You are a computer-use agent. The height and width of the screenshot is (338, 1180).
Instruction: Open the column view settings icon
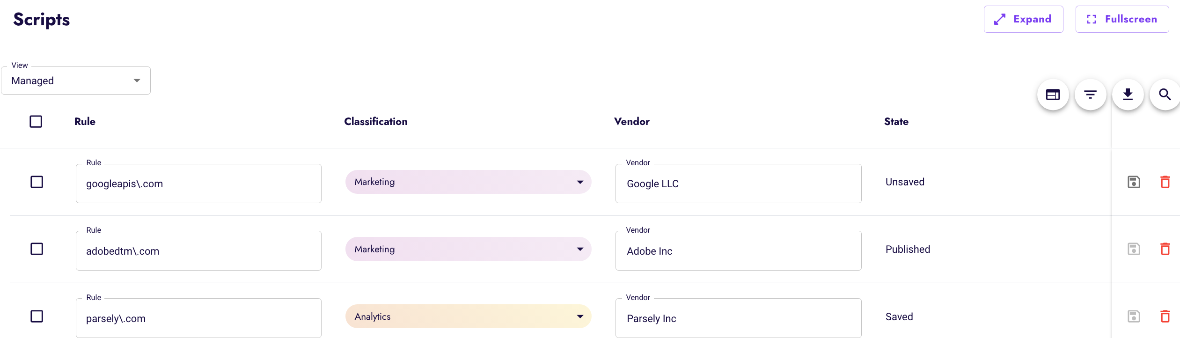pos(1053,95)
